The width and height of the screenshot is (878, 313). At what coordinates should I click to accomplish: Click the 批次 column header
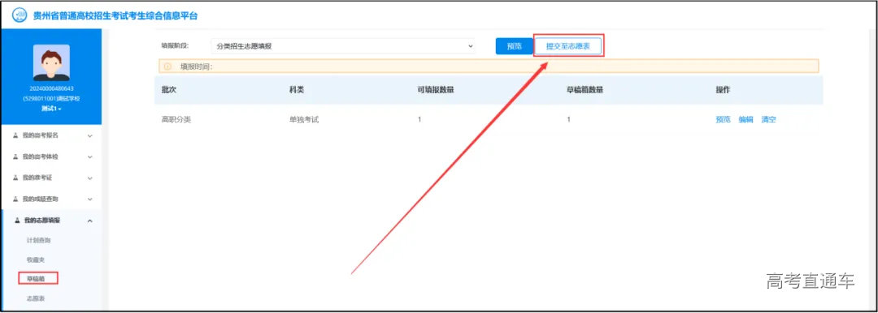[168, 90]
